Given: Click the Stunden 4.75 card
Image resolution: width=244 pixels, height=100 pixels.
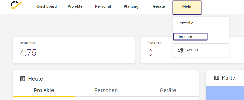Looking at the screenshot, I should click(74, 50).
